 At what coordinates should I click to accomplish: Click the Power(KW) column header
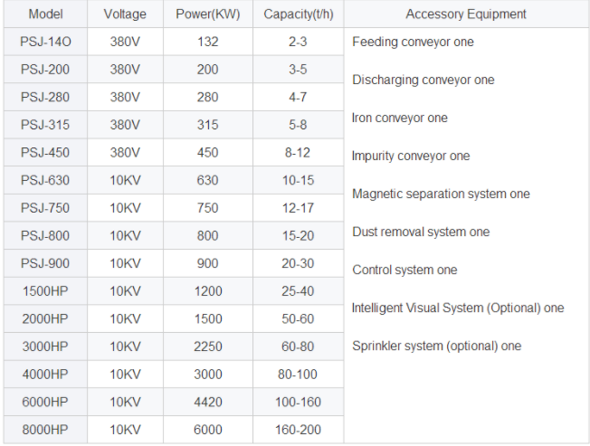208,14
